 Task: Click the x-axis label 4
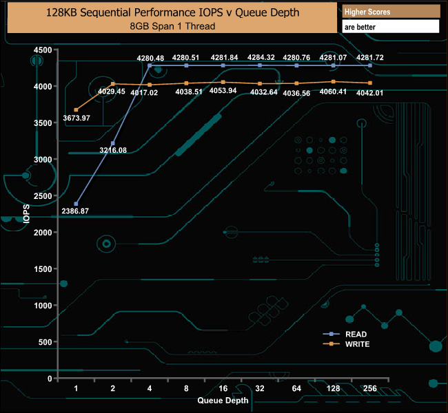click(150, 388)
